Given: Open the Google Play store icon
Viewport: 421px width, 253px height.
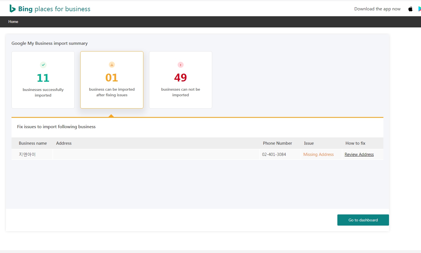Looking at the screenshot, I should click(x=420, y=9).
